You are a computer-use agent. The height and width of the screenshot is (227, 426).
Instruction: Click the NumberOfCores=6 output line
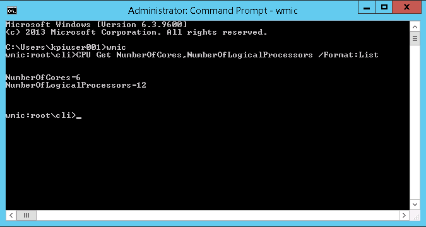coord(43,78)
